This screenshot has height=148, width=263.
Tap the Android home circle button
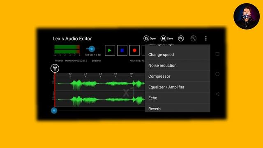[217, 74]
